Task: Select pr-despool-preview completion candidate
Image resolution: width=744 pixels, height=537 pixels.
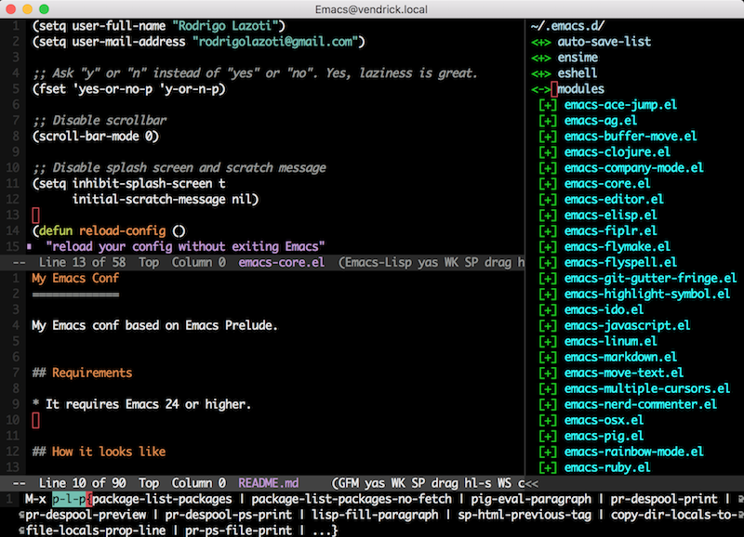Action: click(86, 515)
